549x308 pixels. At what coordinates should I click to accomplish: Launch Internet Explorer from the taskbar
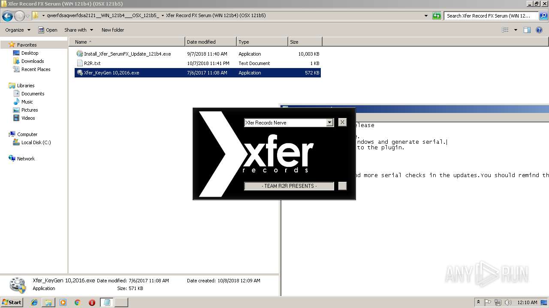[34, 302]
